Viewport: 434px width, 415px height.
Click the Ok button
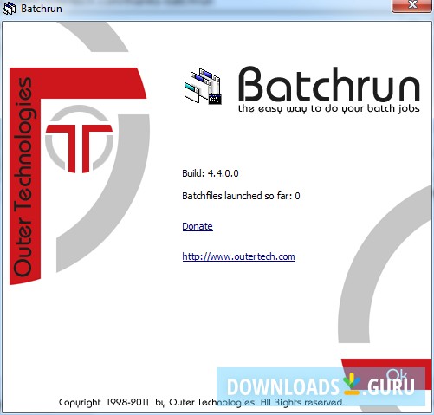point(396,375)
